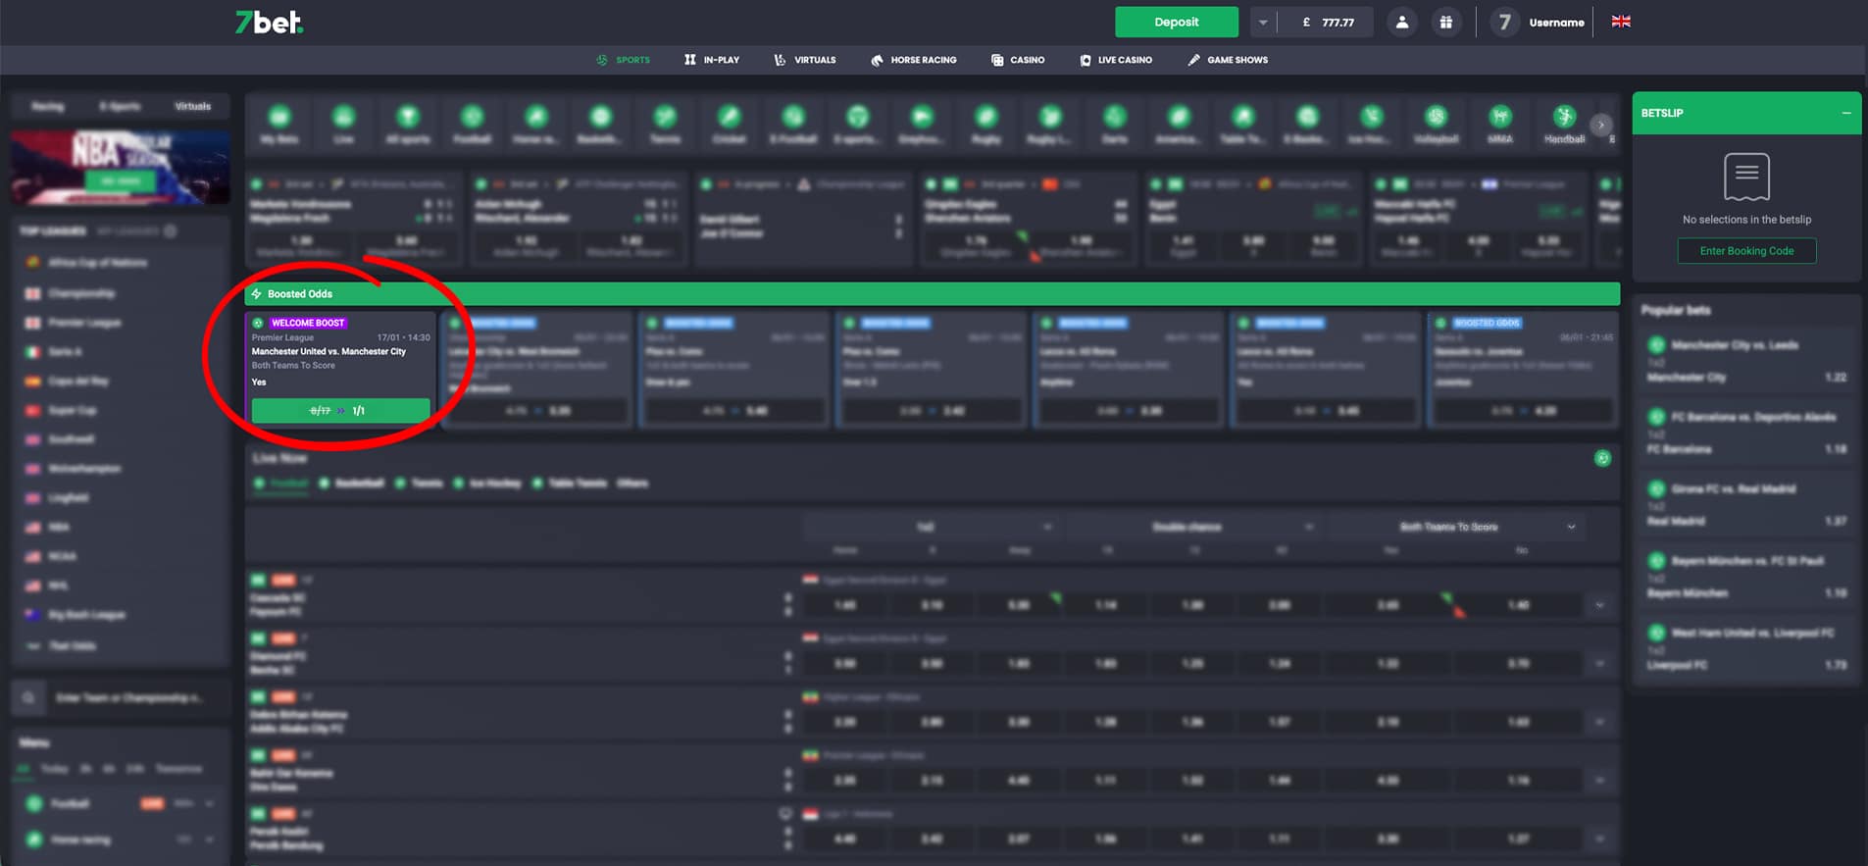Open the user account profile icon

click(x=1402, y=22)
